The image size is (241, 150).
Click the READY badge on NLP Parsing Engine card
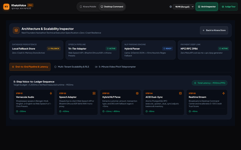(167, 49)
